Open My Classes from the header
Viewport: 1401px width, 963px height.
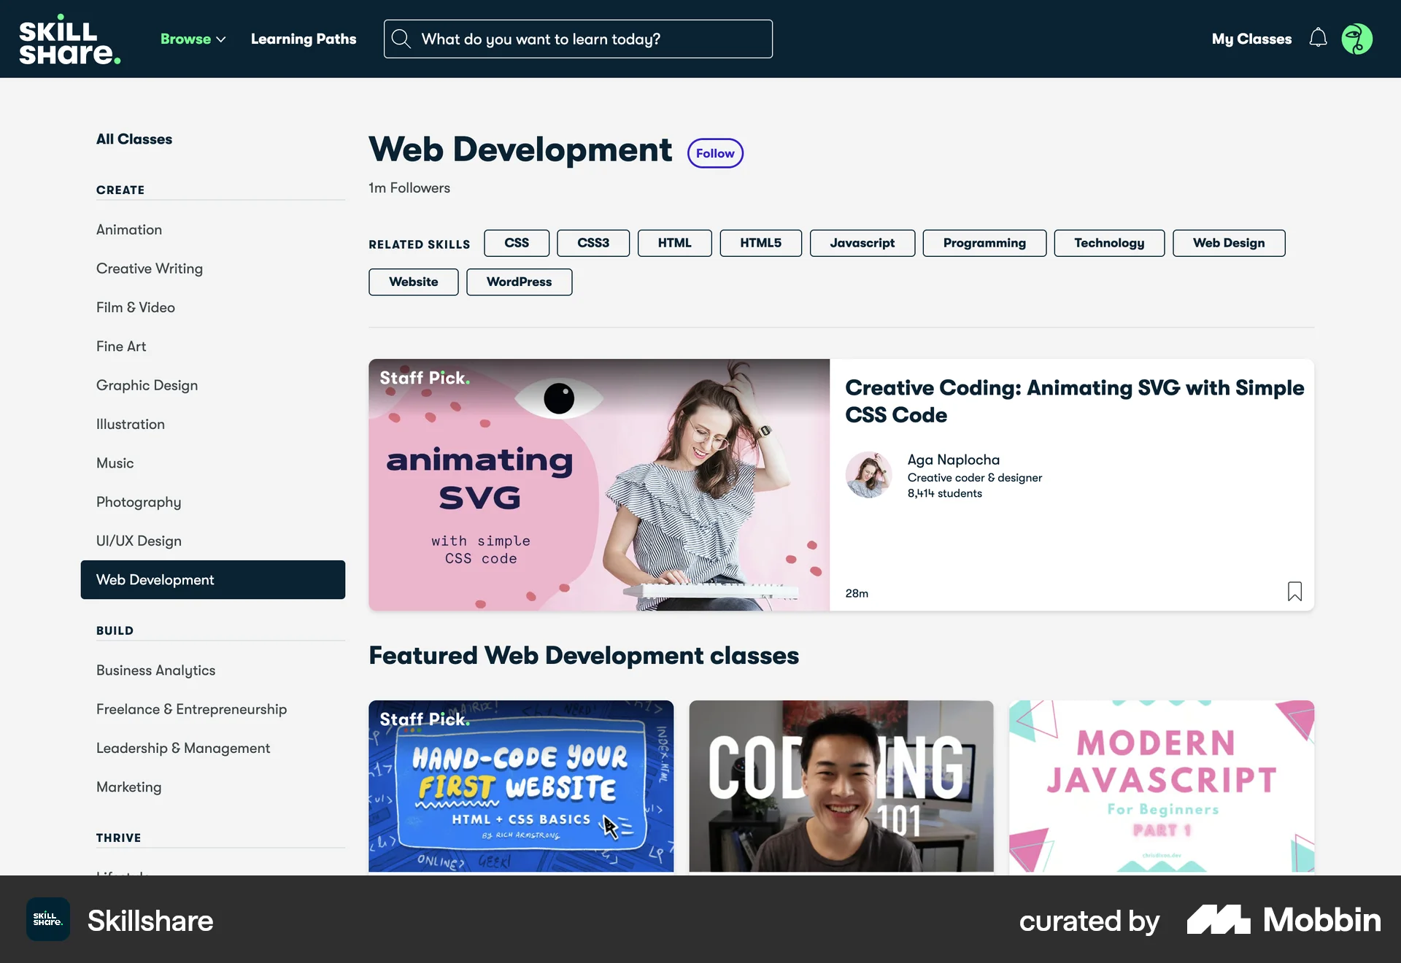1251,39
